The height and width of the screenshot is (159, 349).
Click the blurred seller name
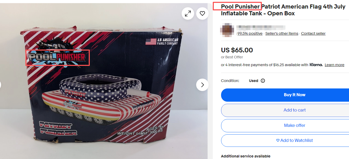[261, 27]
